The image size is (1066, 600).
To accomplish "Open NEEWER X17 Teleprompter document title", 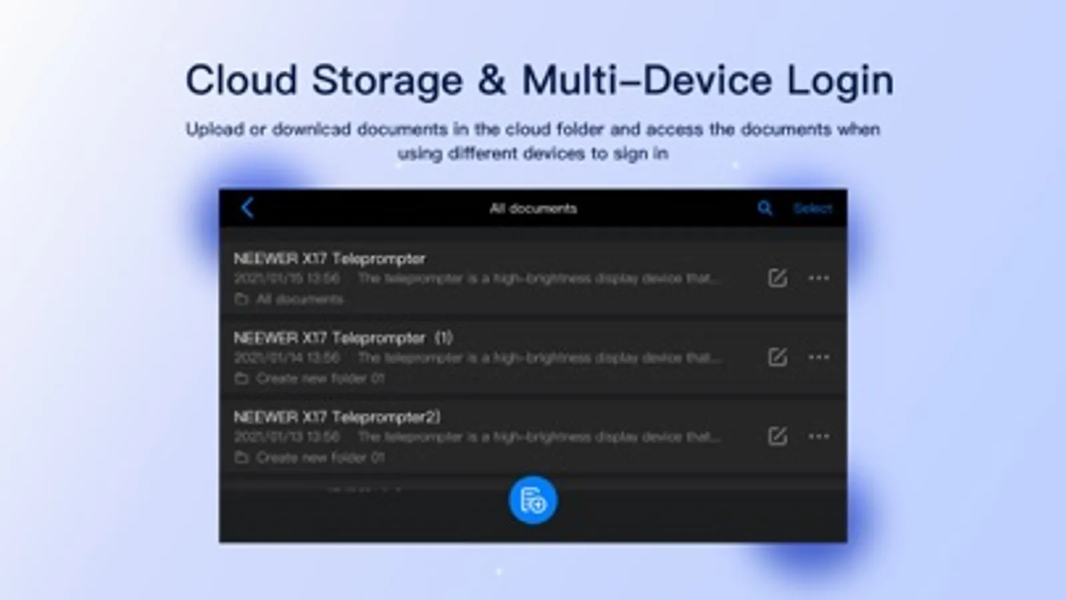I will click(329, 259).
